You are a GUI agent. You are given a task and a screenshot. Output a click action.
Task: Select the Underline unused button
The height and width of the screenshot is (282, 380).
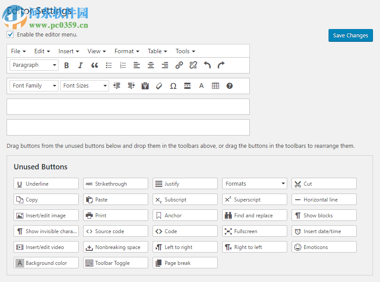click(x=46, y=183)
